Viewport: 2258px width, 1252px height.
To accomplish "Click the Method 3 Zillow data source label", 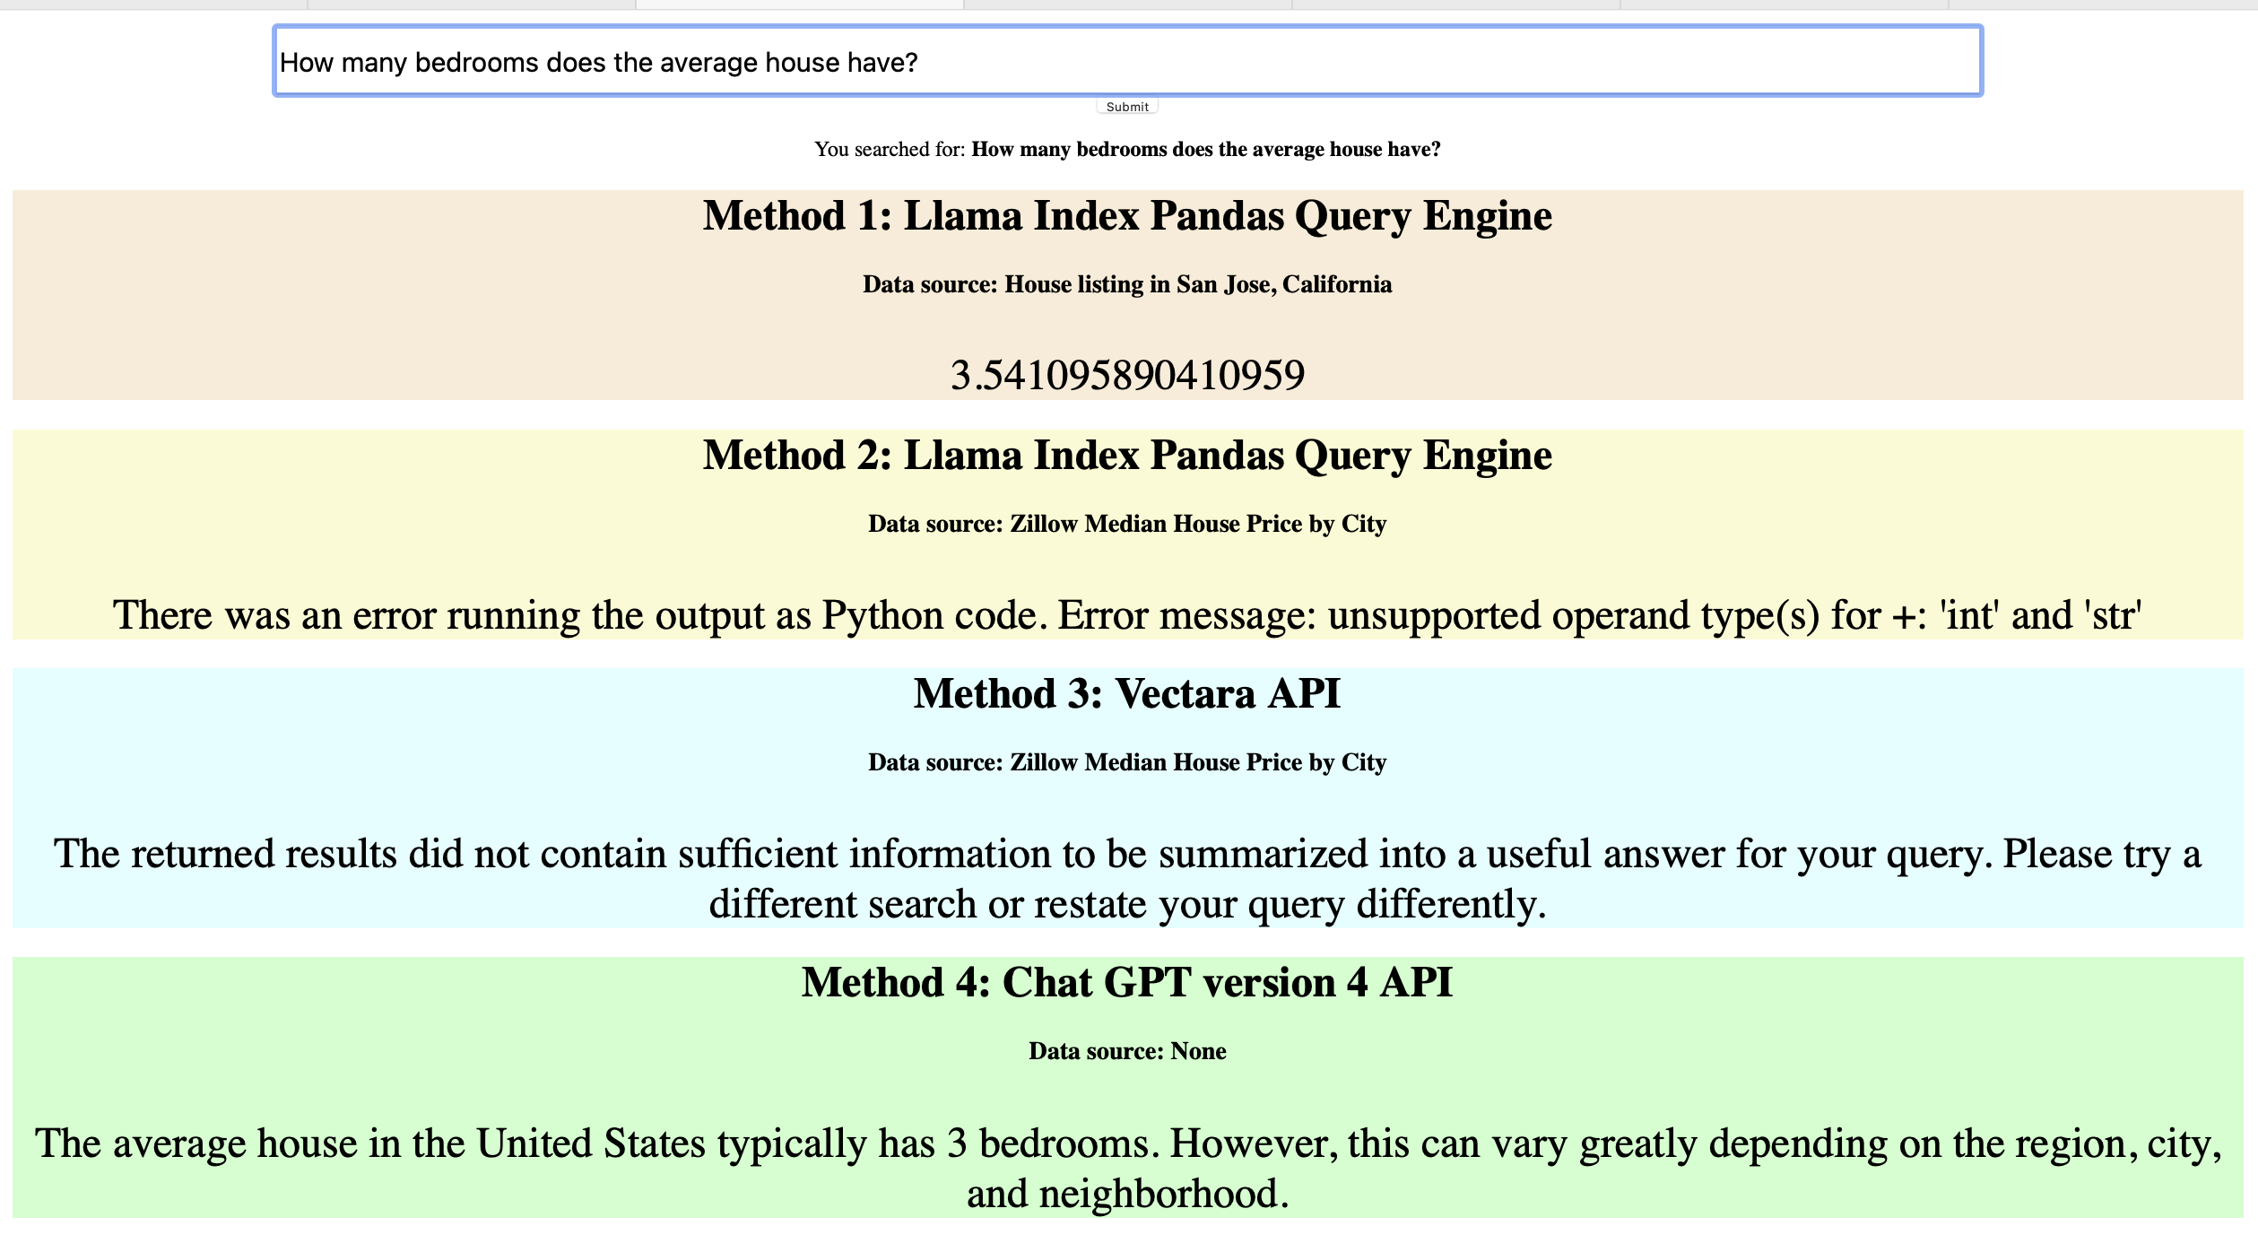I will 1127,762.
